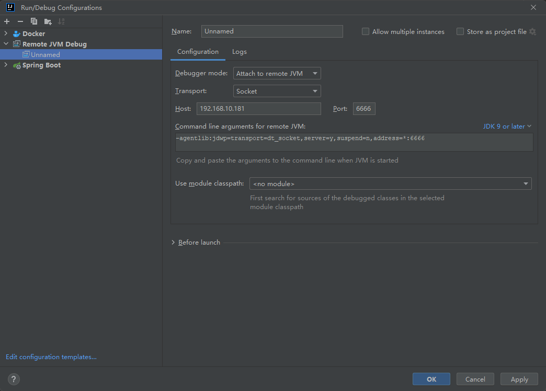The width and height of the screenshot is (546, 391).
Task: Click the Host input field
Action: coord(259,109)
